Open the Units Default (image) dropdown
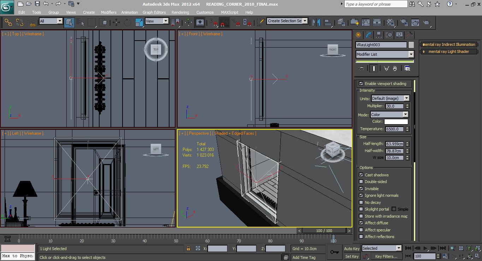This screenshot has width=482, height=261. coord(390,98)
